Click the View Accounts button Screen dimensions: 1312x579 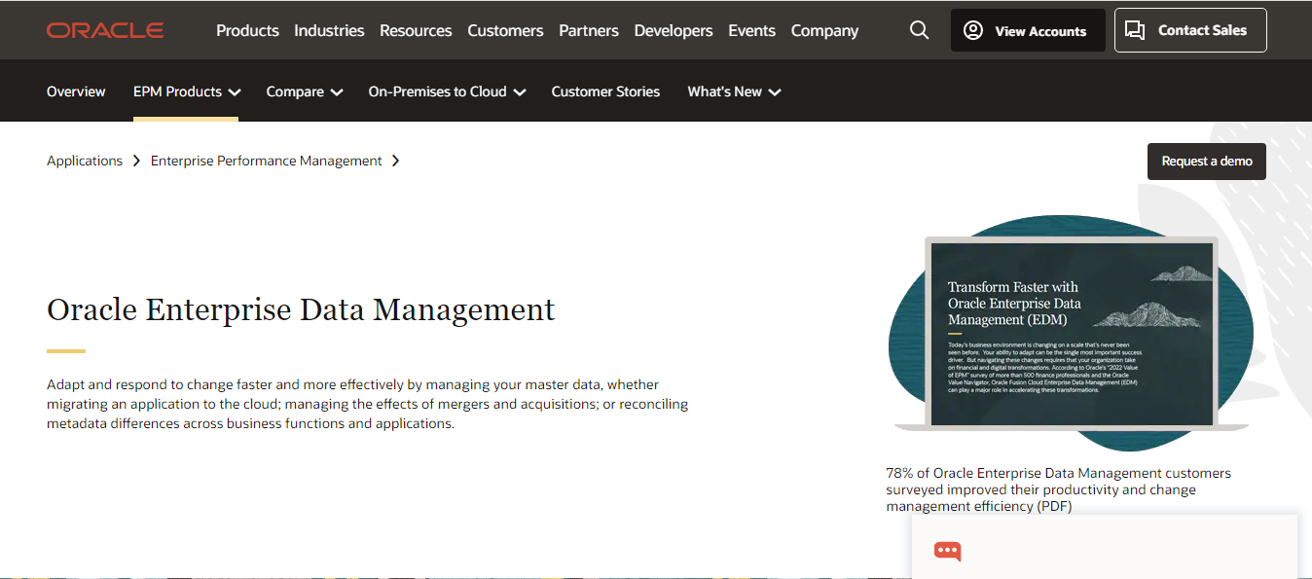[1028, 30]
